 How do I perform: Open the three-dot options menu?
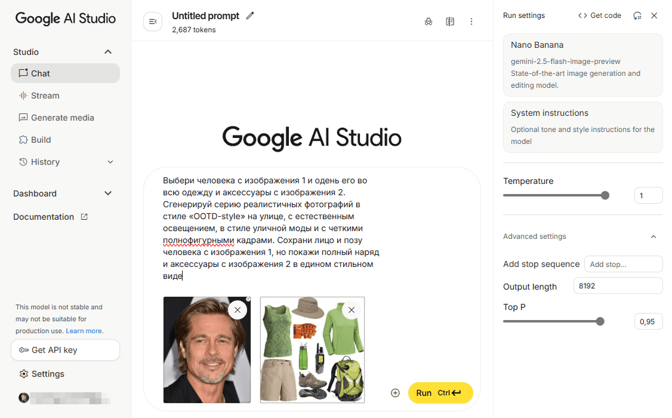pos(471,21)
